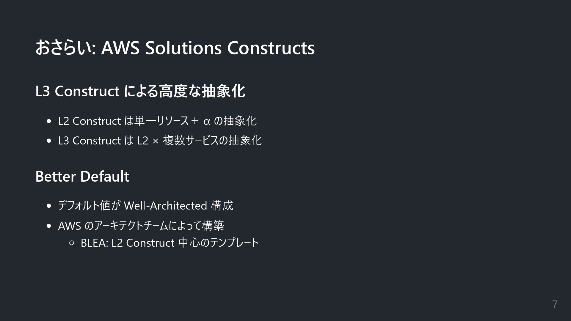Click the word 'BLEA:' in the sub-bullet

click(x=95, y=243)
